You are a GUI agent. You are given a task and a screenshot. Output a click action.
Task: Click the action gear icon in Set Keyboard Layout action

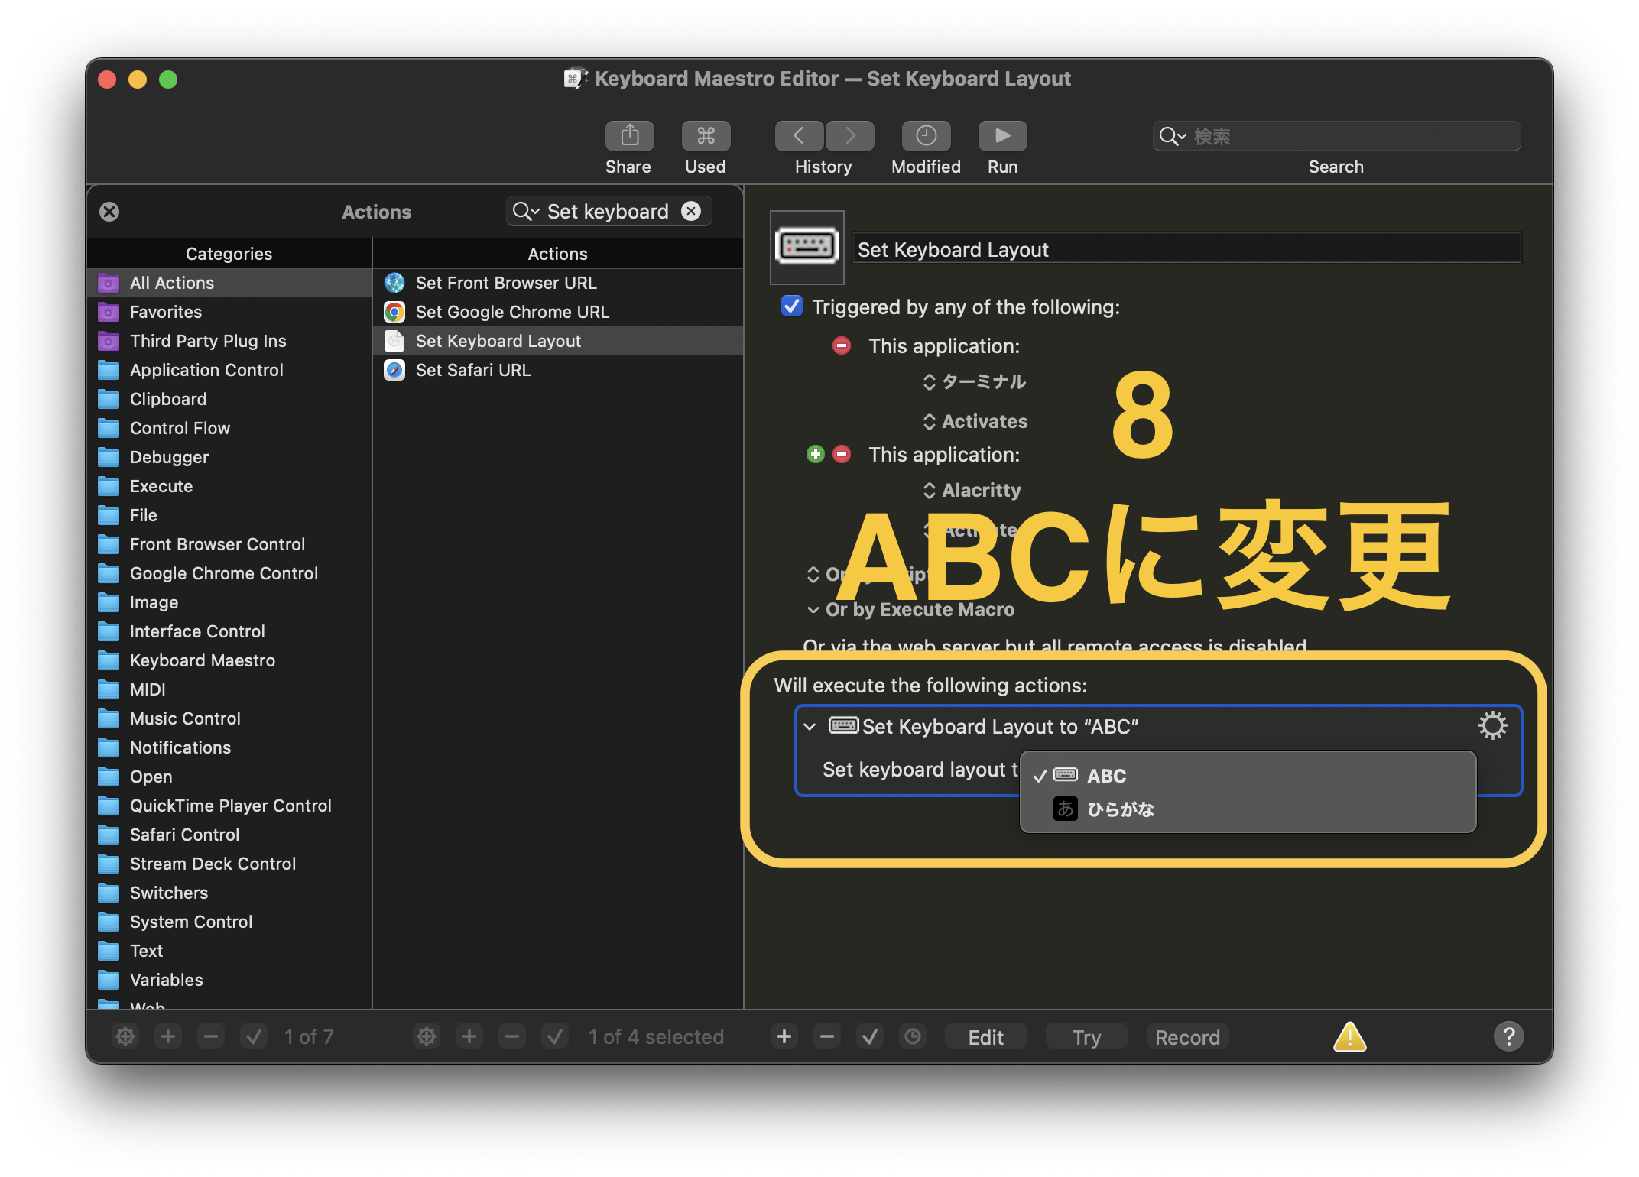[x=1491, y=725]
